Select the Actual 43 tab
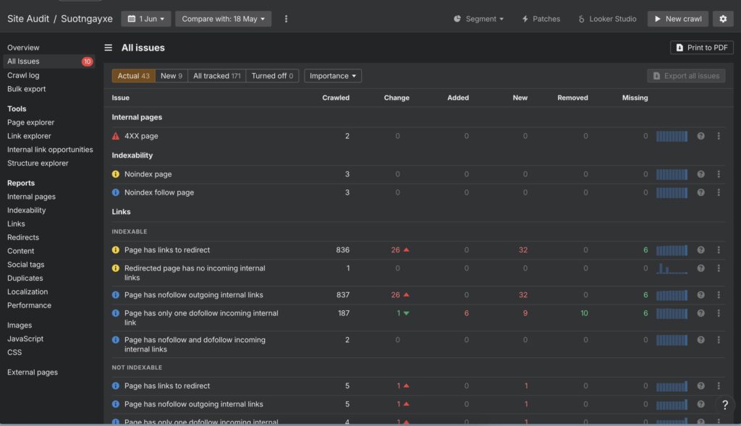Screen dimensions: 741x426 (133, 76)
